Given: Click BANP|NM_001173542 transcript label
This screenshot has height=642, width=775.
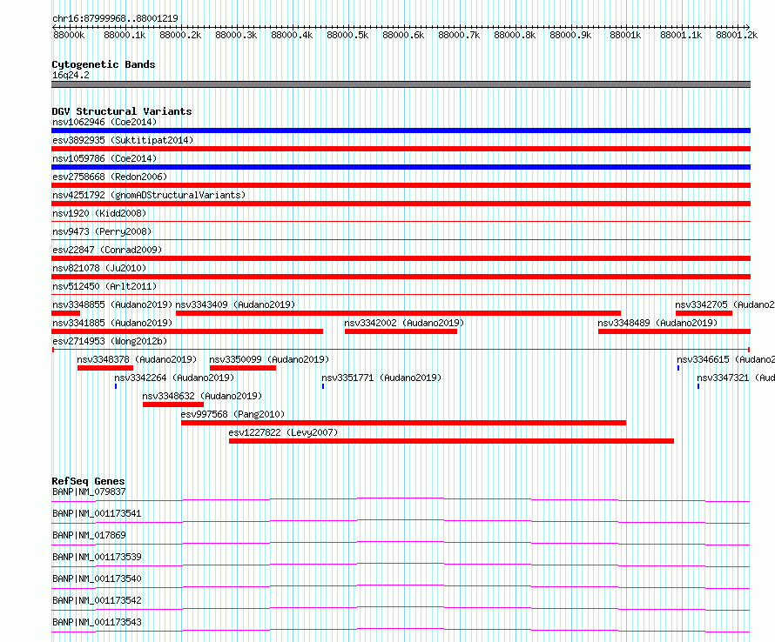Looking at the screenshot, I should [97, 600].
